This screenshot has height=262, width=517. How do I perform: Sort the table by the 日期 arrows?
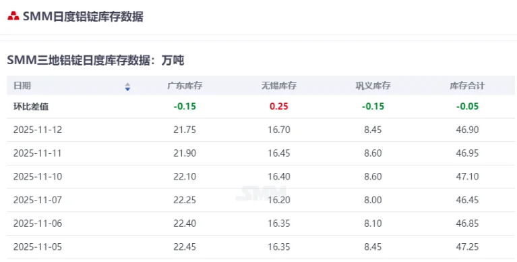[127, 86]
